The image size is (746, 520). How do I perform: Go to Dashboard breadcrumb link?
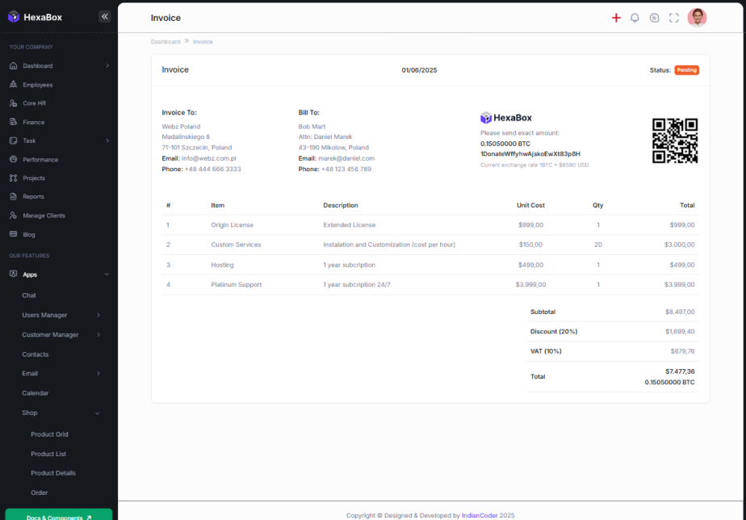pyautogui.click(x=166, y=41)
